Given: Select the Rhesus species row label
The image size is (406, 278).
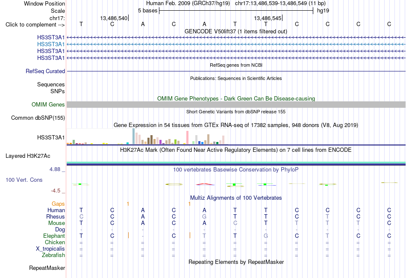Looking at the screenshot, I should click(56, 216).
